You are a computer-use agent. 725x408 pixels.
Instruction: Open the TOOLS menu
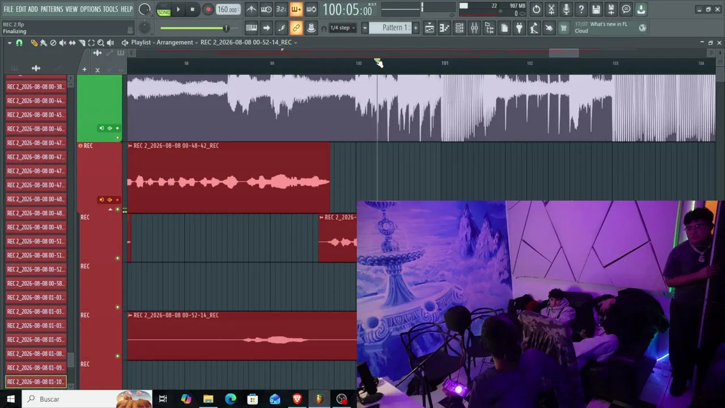point(110,9)
